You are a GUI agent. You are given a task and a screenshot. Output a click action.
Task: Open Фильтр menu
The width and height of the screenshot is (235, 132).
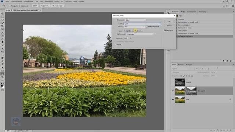tap(57, 1)
